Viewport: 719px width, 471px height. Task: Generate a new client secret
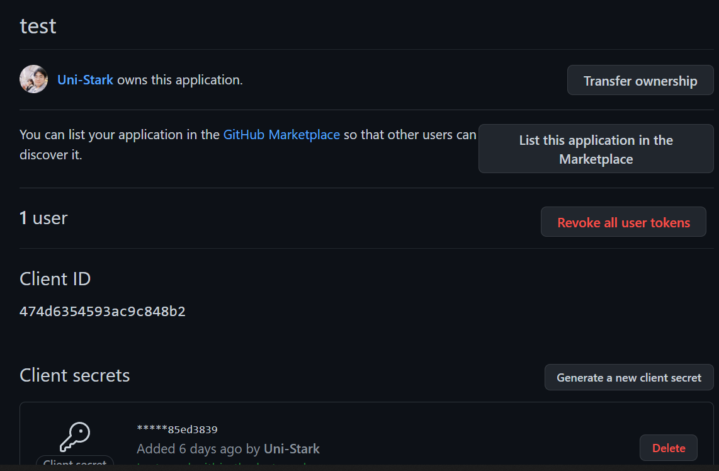(x=629, y=377)
